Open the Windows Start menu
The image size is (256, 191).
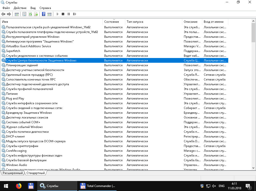point(6,186)
